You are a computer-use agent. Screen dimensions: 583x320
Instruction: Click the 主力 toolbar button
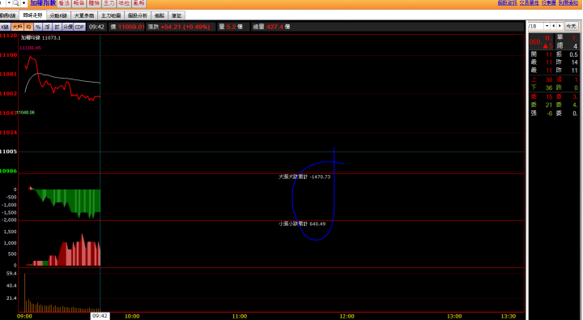click(109, 3)
